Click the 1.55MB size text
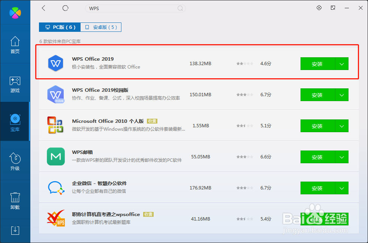The image size is (368, 243). tap(200, 126)
